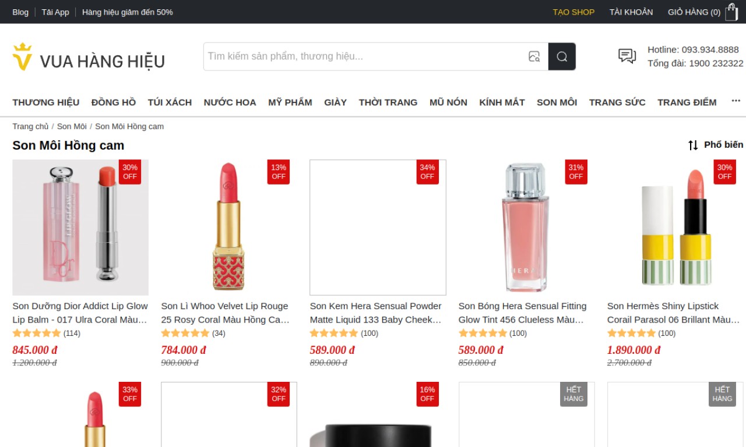Click the Son Môi Hồng cam heading

(x=68, y=146)
